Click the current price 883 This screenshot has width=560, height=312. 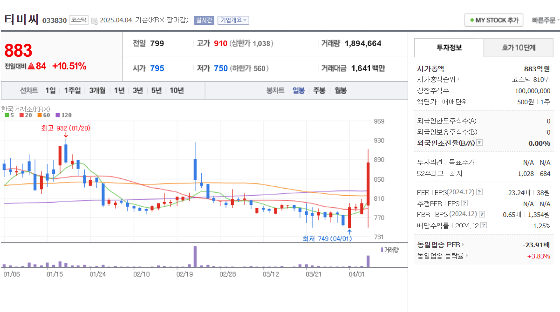[18, 50]
